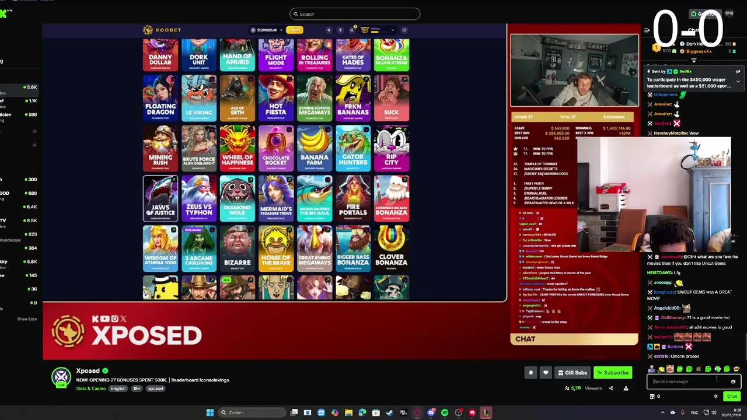Open the emoji picker in chat input
Screen dimensions: 747x420
pos(733,381)
